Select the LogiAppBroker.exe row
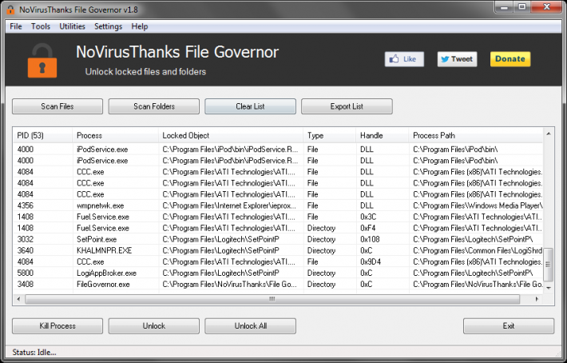Viewport: 567px width, 363px height. (278, 273)
